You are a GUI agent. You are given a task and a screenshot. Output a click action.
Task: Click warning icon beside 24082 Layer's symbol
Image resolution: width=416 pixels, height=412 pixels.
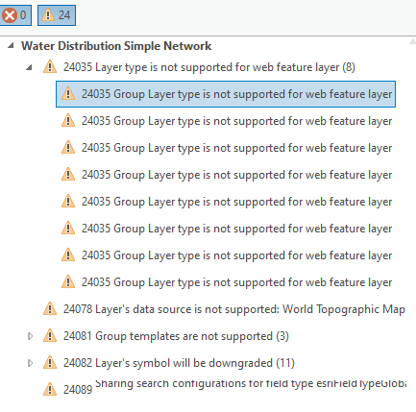(50, 363)
